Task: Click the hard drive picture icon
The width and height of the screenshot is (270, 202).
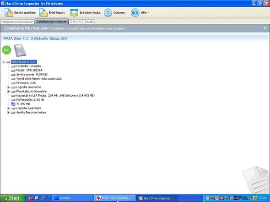Action: 20,50
